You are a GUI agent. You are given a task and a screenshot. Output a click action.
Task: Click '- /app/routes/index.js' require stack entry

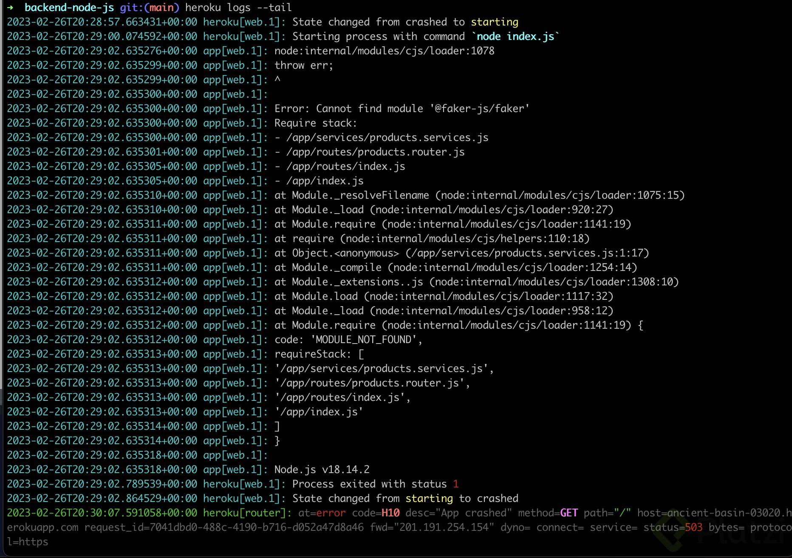pos(340,166)
